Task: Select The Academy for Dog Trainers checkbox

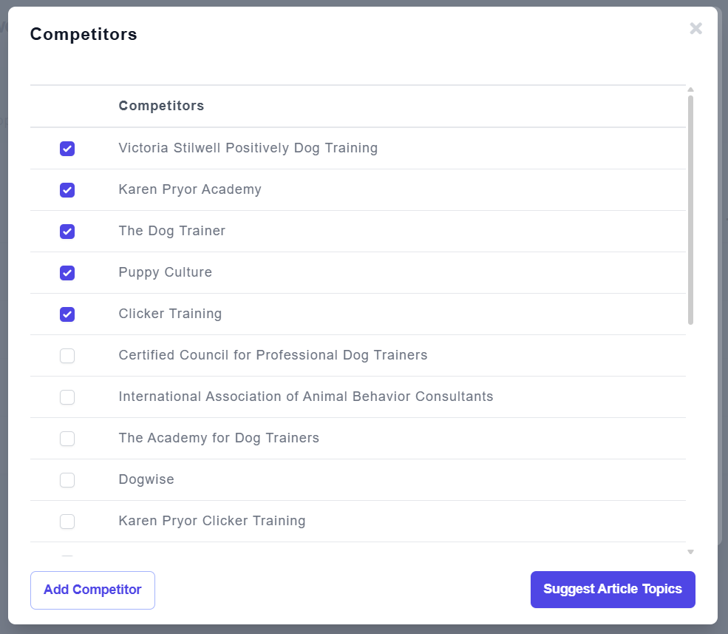Action: [67, 439]
